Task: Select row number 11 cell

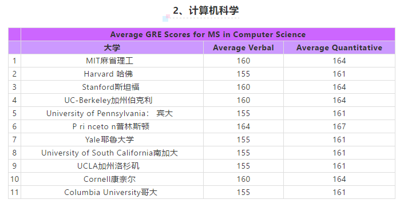Action: coord(14,192)
